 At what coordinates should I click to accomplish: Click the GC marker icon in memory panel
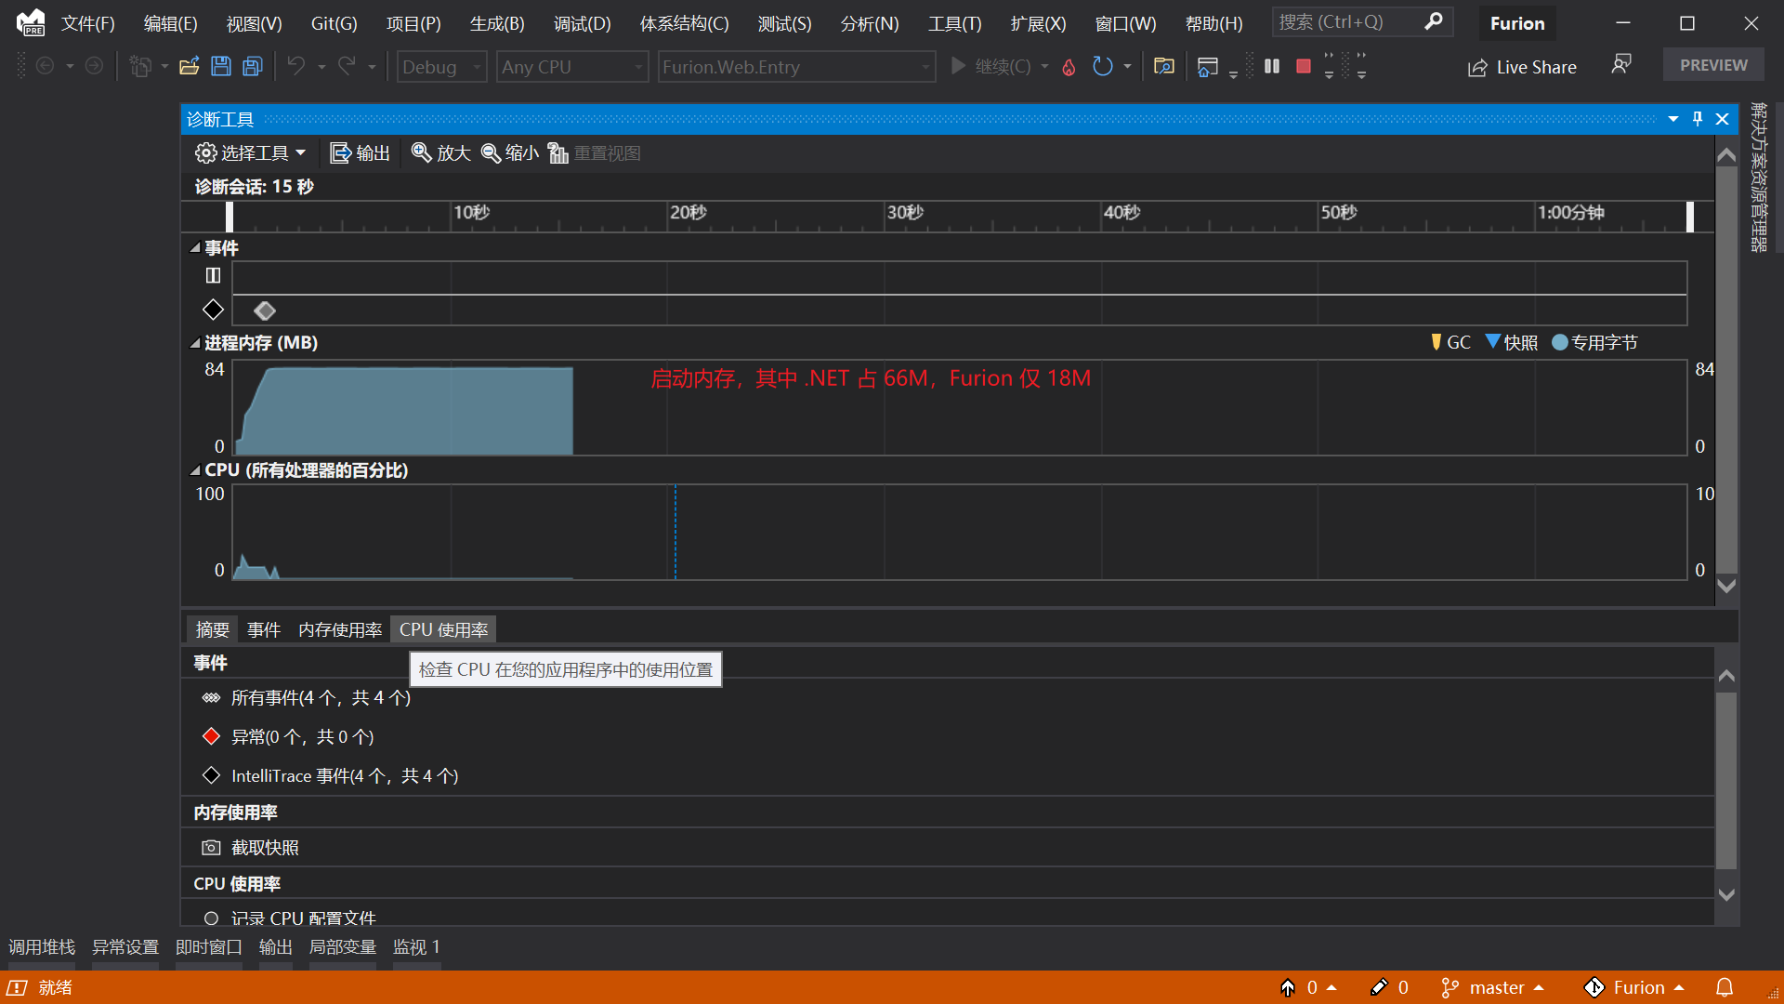(x=1434, y=342)
